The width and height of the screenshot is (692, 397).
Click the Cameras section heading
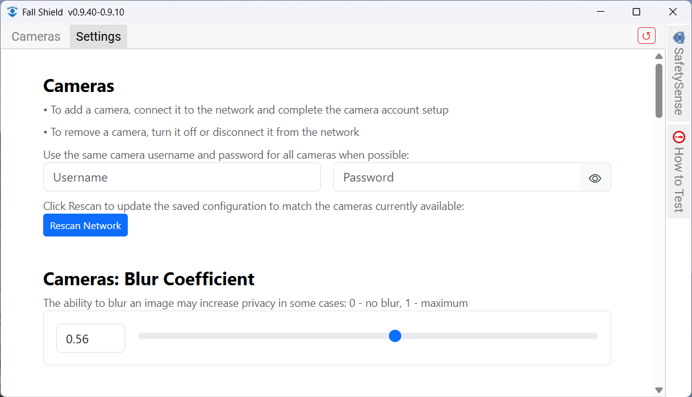click(x=78, y=86)
